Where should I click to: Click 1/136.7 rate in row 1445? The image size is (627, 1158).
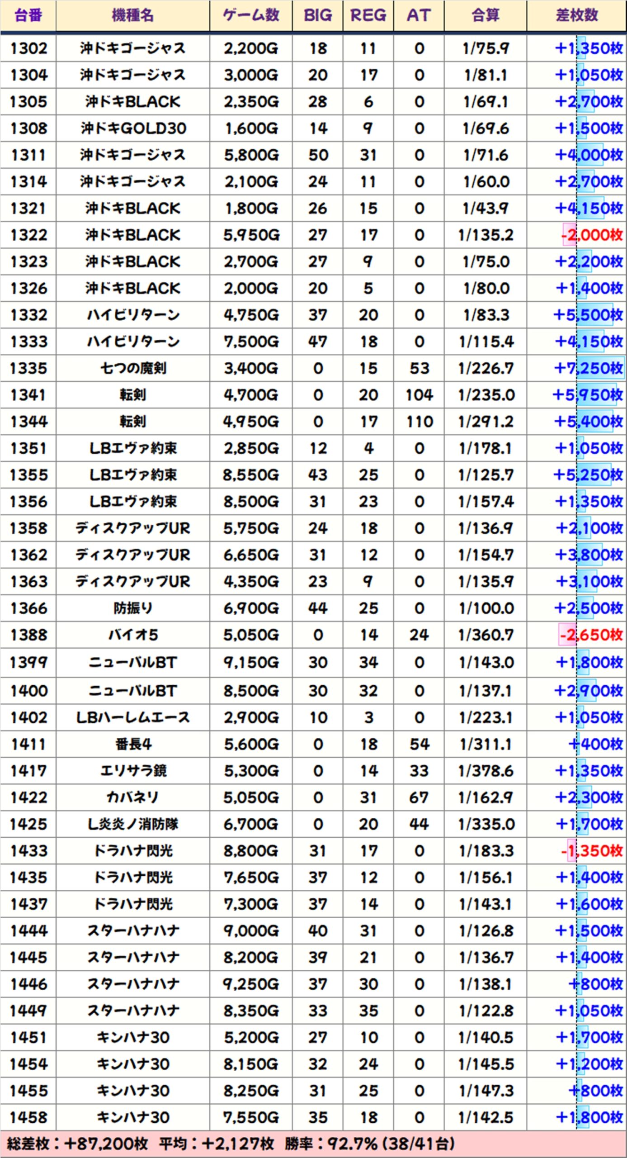pos(486,959)
